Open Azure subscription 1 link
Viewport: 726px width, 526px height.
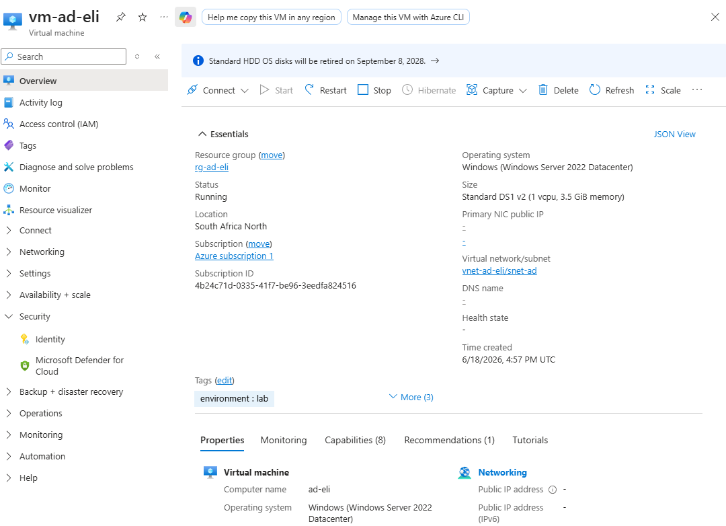234,256
